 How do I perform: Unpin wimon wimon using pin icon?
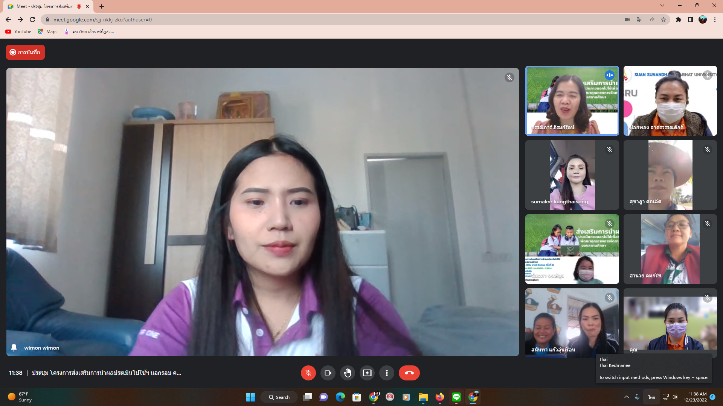pyautogui.click(x=14, y=348)
